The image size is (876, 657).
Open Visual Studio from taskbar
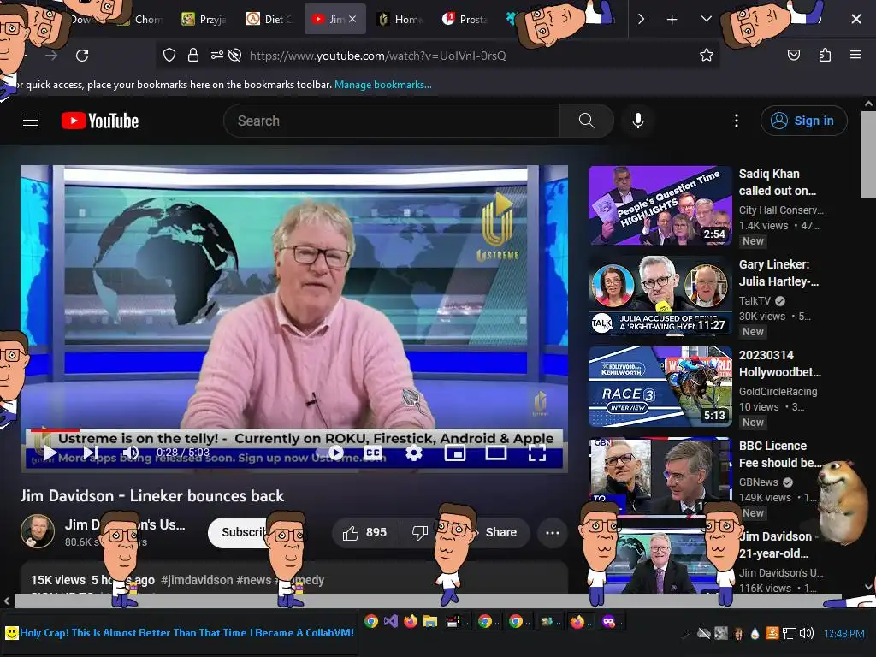[x=390, y=621]
